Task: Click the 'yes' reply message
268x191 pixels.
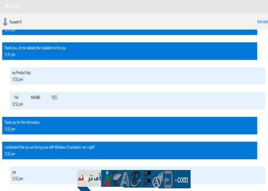Action: [14, 172]
